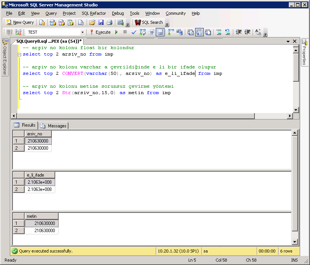Toggle Include Actual Execution Plan
Screen dimensions: 310x265
pos(171,32)
